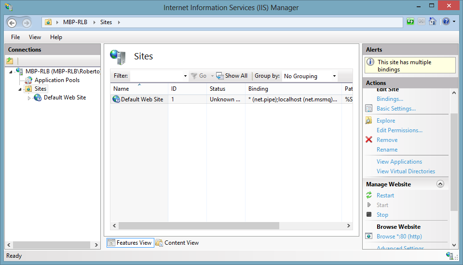
Task: Click the Show All button
Action: point(232,76)
